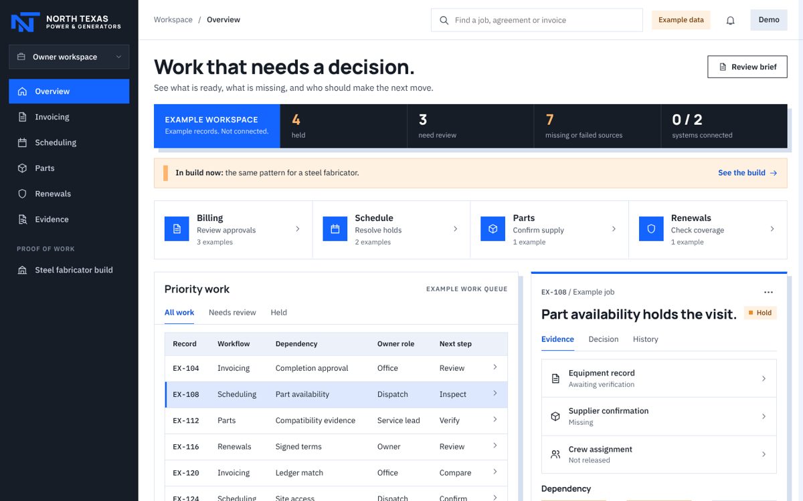
Task: Click the Demo account button
Action: (769, 20)
